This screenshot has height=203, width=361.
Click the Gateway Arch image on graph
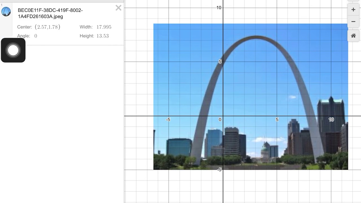250,96
